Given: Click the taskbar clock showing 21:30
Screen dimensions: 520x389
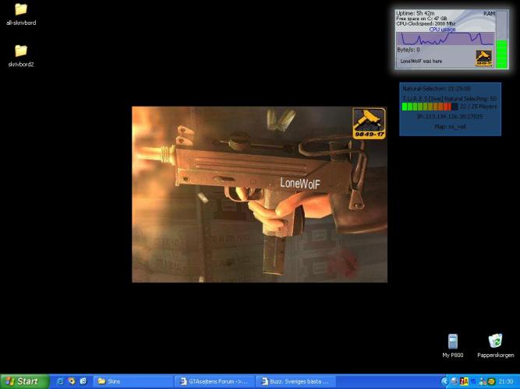Looking at the screenshot, I should [x=506, y=382].
